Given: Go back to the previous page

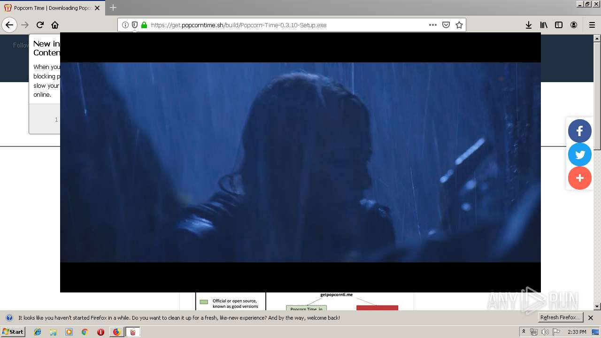Looking at the screenshot, I should click(9, 25).
